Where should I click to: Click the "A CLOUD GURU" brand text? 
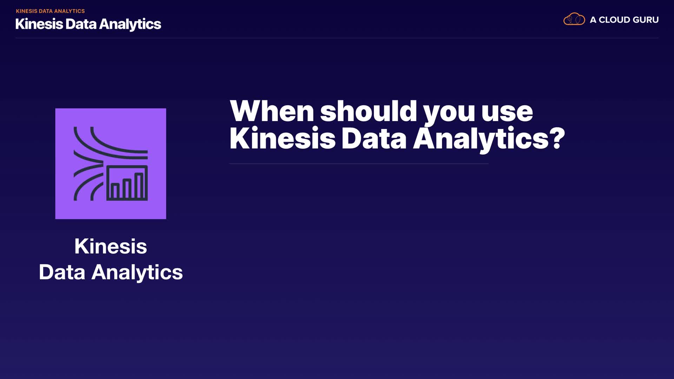point(624,20)
